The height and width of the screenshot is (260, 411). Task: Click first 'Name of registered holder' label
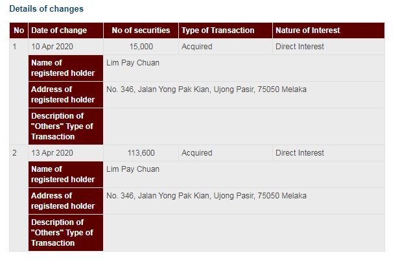[65, 68]
